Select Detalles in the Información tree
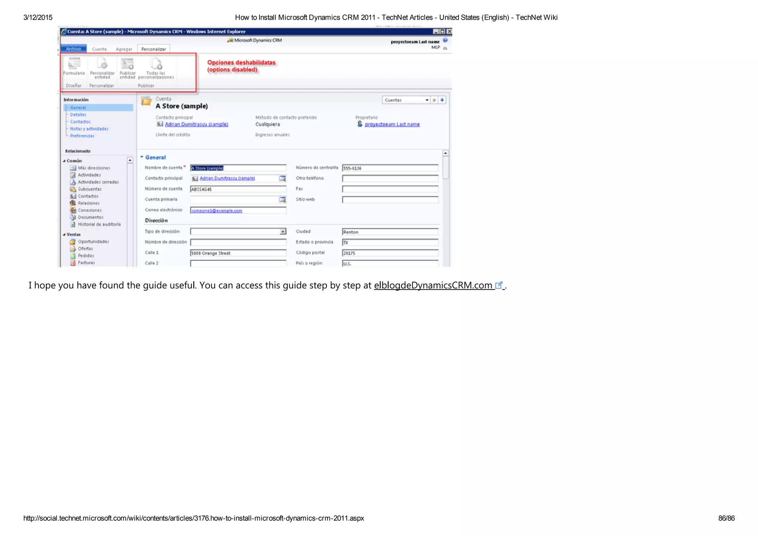The image size is (758, 536). click(78, 115)
